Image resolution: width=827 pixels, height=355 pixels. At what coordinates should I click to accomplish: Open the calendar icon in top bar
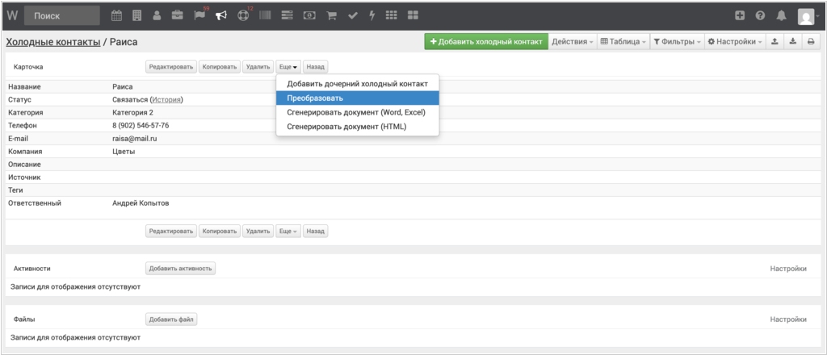click(x=116, y=15)
